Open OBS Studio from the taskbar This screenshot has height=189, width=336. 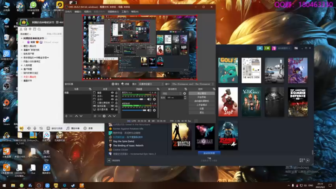(39, 185)
